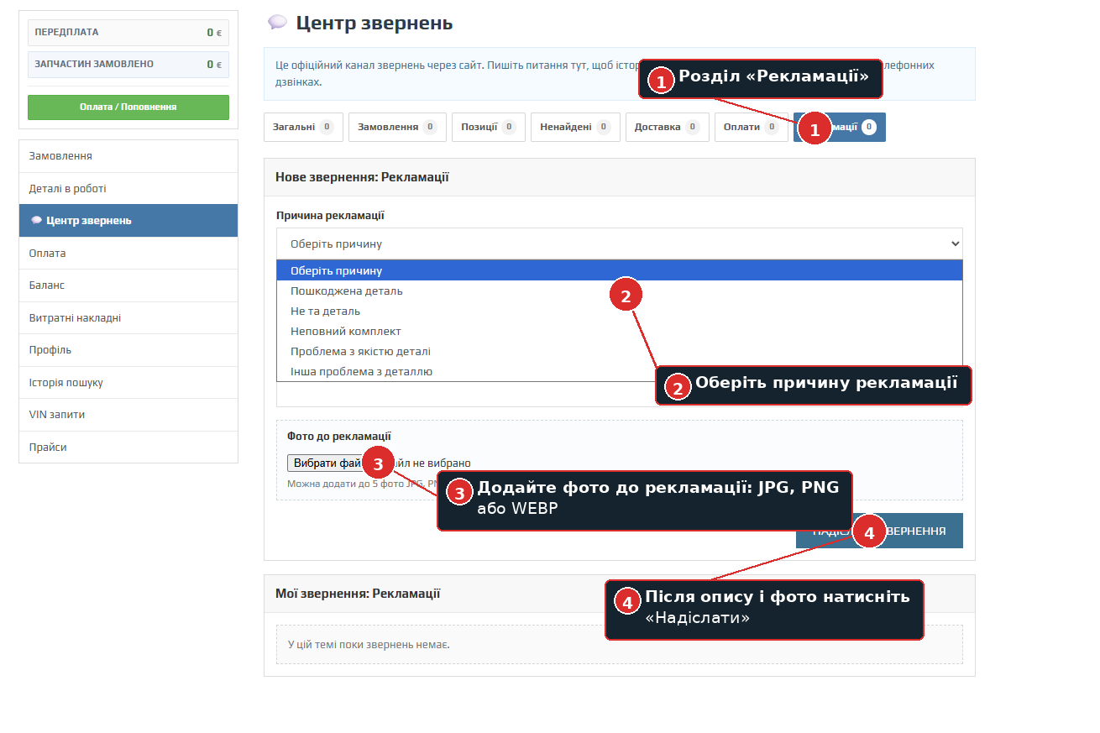Click the chat icon in sidebar Центр звернень
The width and height of the screenshot is (1100, 733).
(36, 221)
